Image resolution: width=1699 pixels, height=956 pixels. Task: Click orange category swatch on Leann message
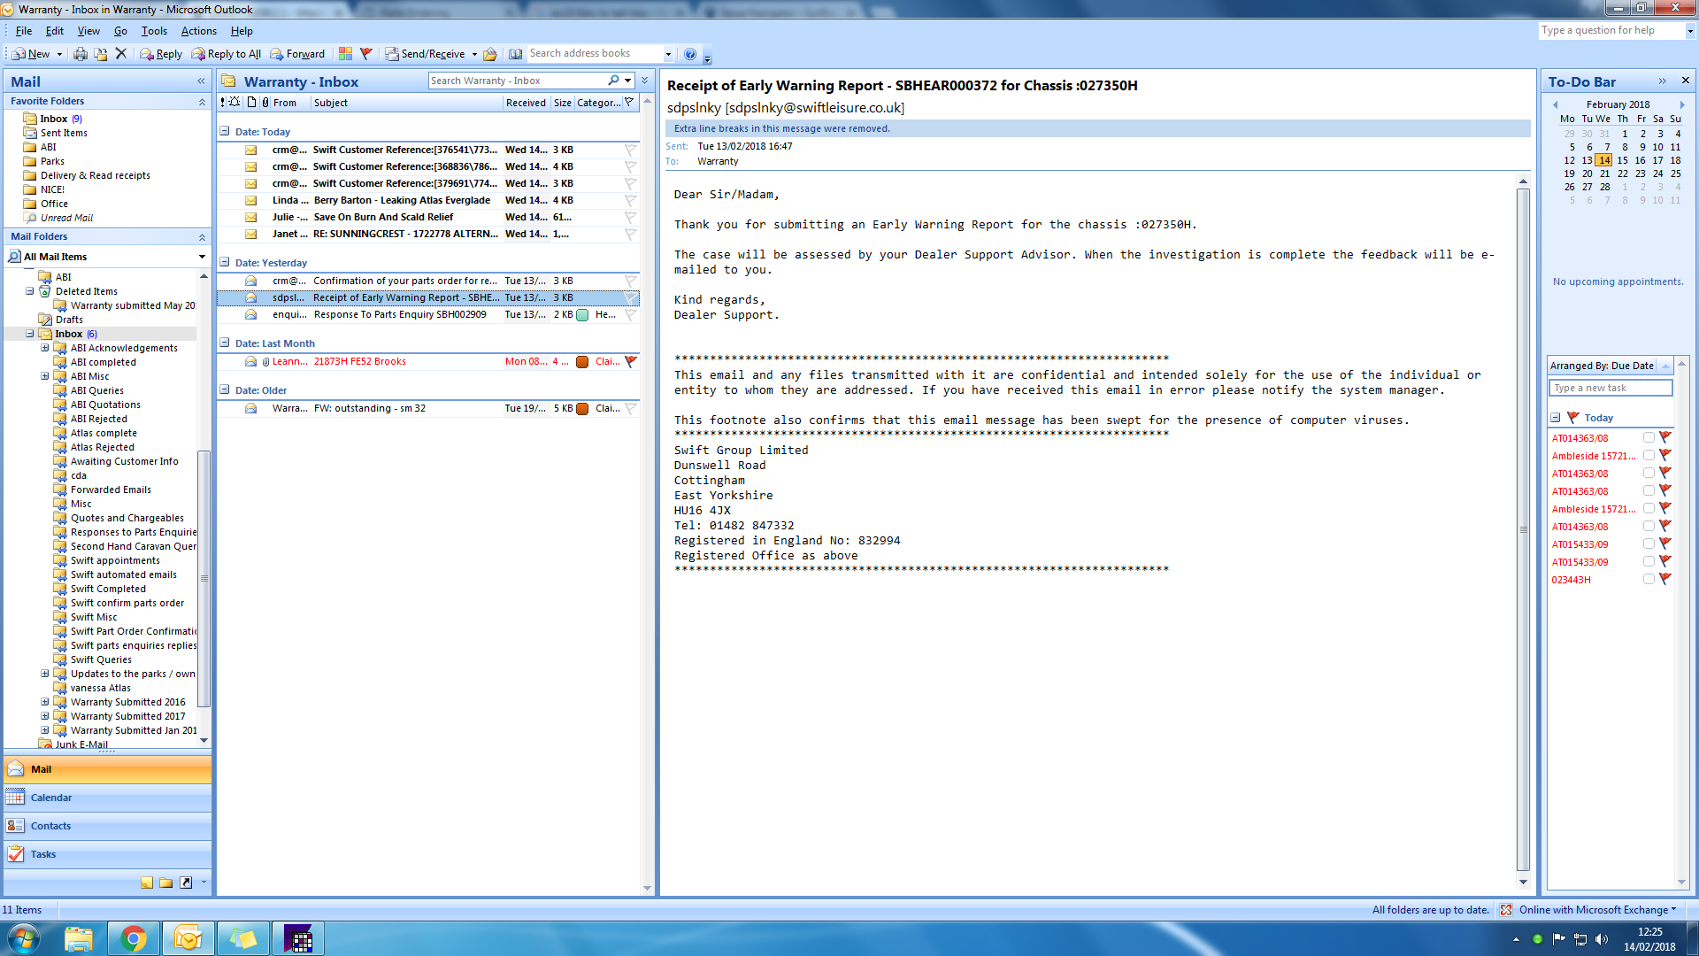582,361
